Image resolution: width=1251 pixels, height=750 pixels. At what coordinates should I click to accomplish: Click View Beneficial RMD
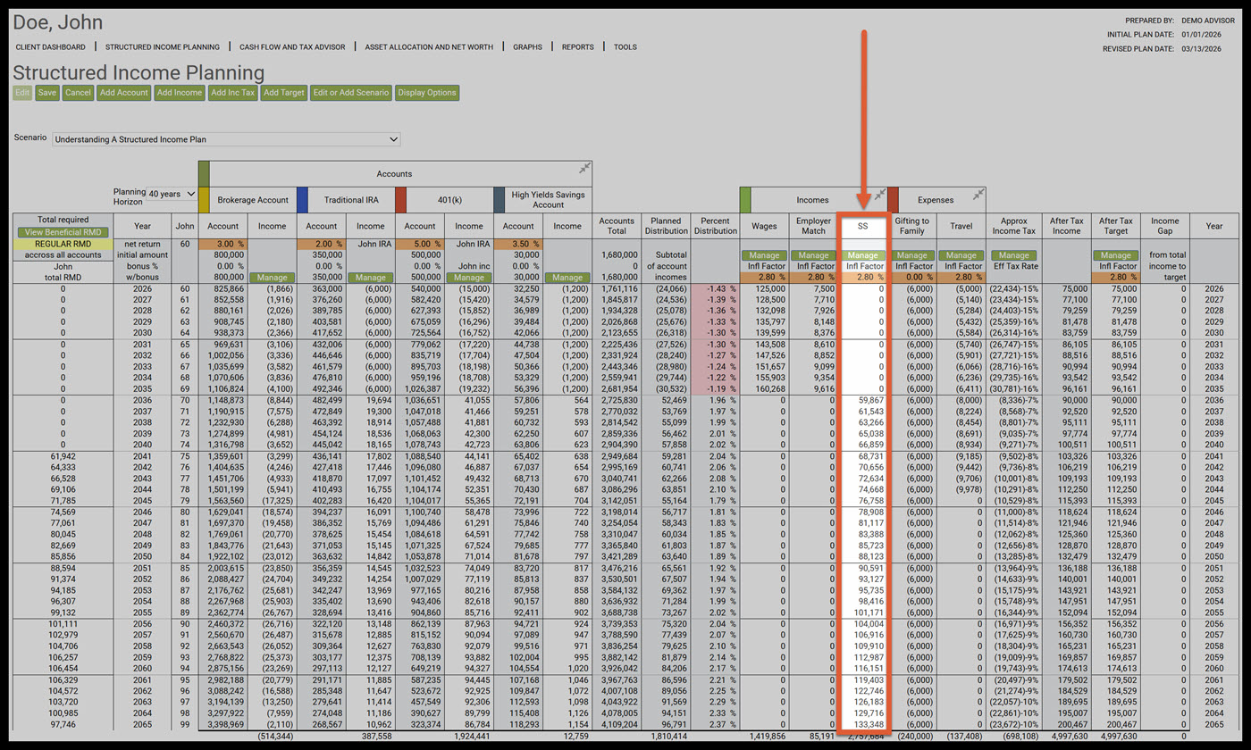pyautogui.click(x=63, y=232)
